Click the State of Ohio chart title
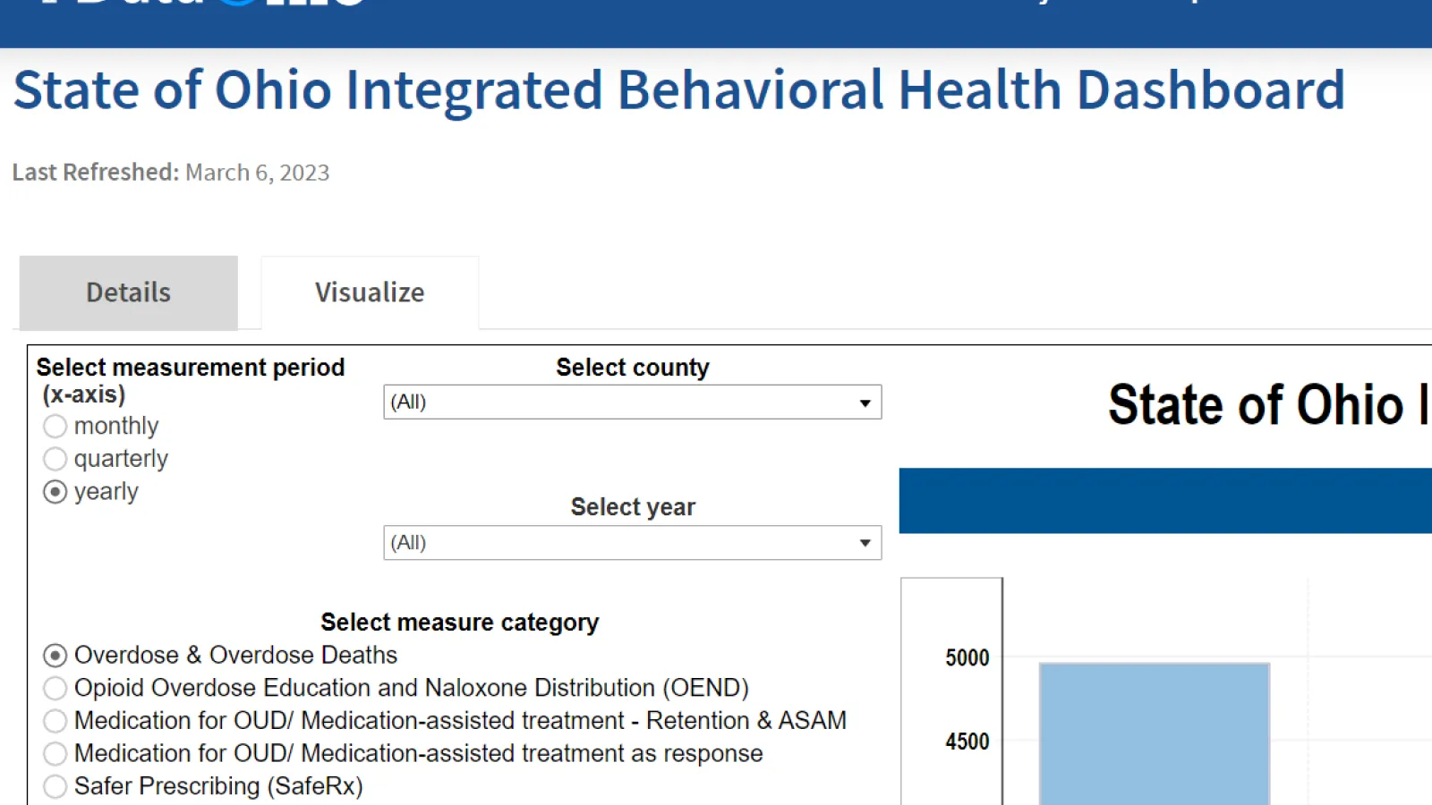This screenshot has height=805, width=1432. click(x=1269, y=405)
